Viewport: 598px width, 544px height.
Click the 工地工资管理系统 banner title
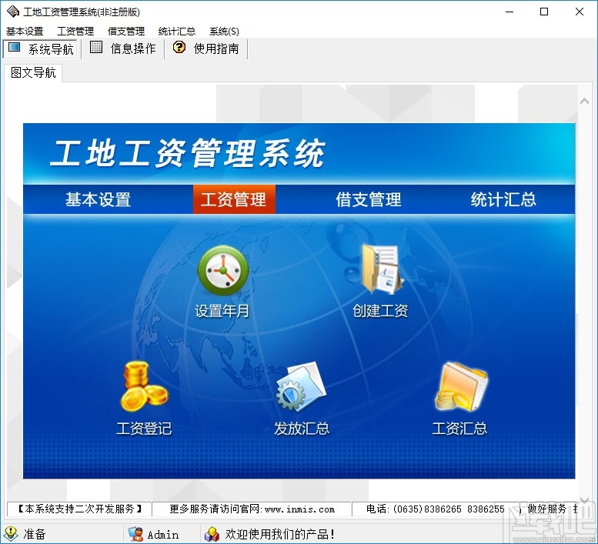[187, 153]
